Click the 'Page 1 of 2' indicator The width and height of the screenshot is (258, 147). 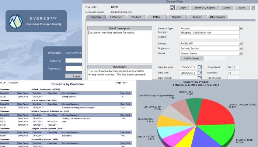[x=121, y=83]
